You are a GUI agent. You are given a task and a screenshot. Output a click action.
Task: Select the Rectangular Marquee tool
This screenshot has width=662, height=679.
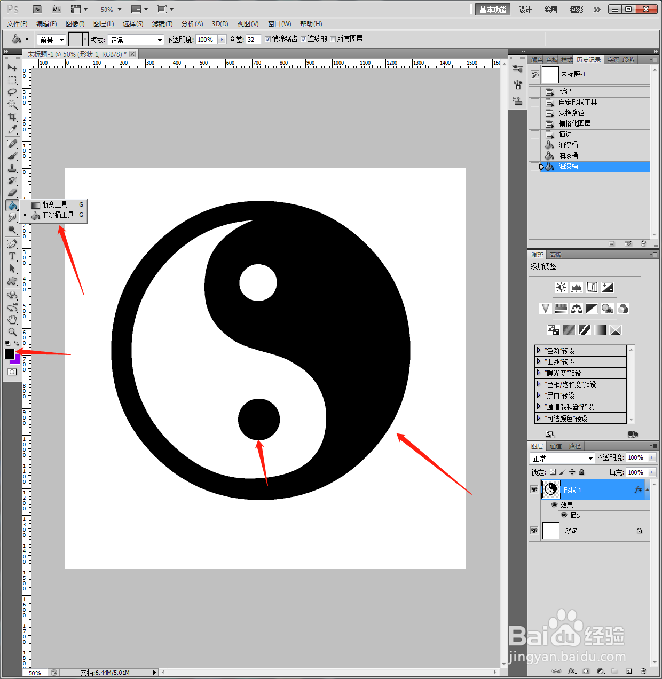12,80
